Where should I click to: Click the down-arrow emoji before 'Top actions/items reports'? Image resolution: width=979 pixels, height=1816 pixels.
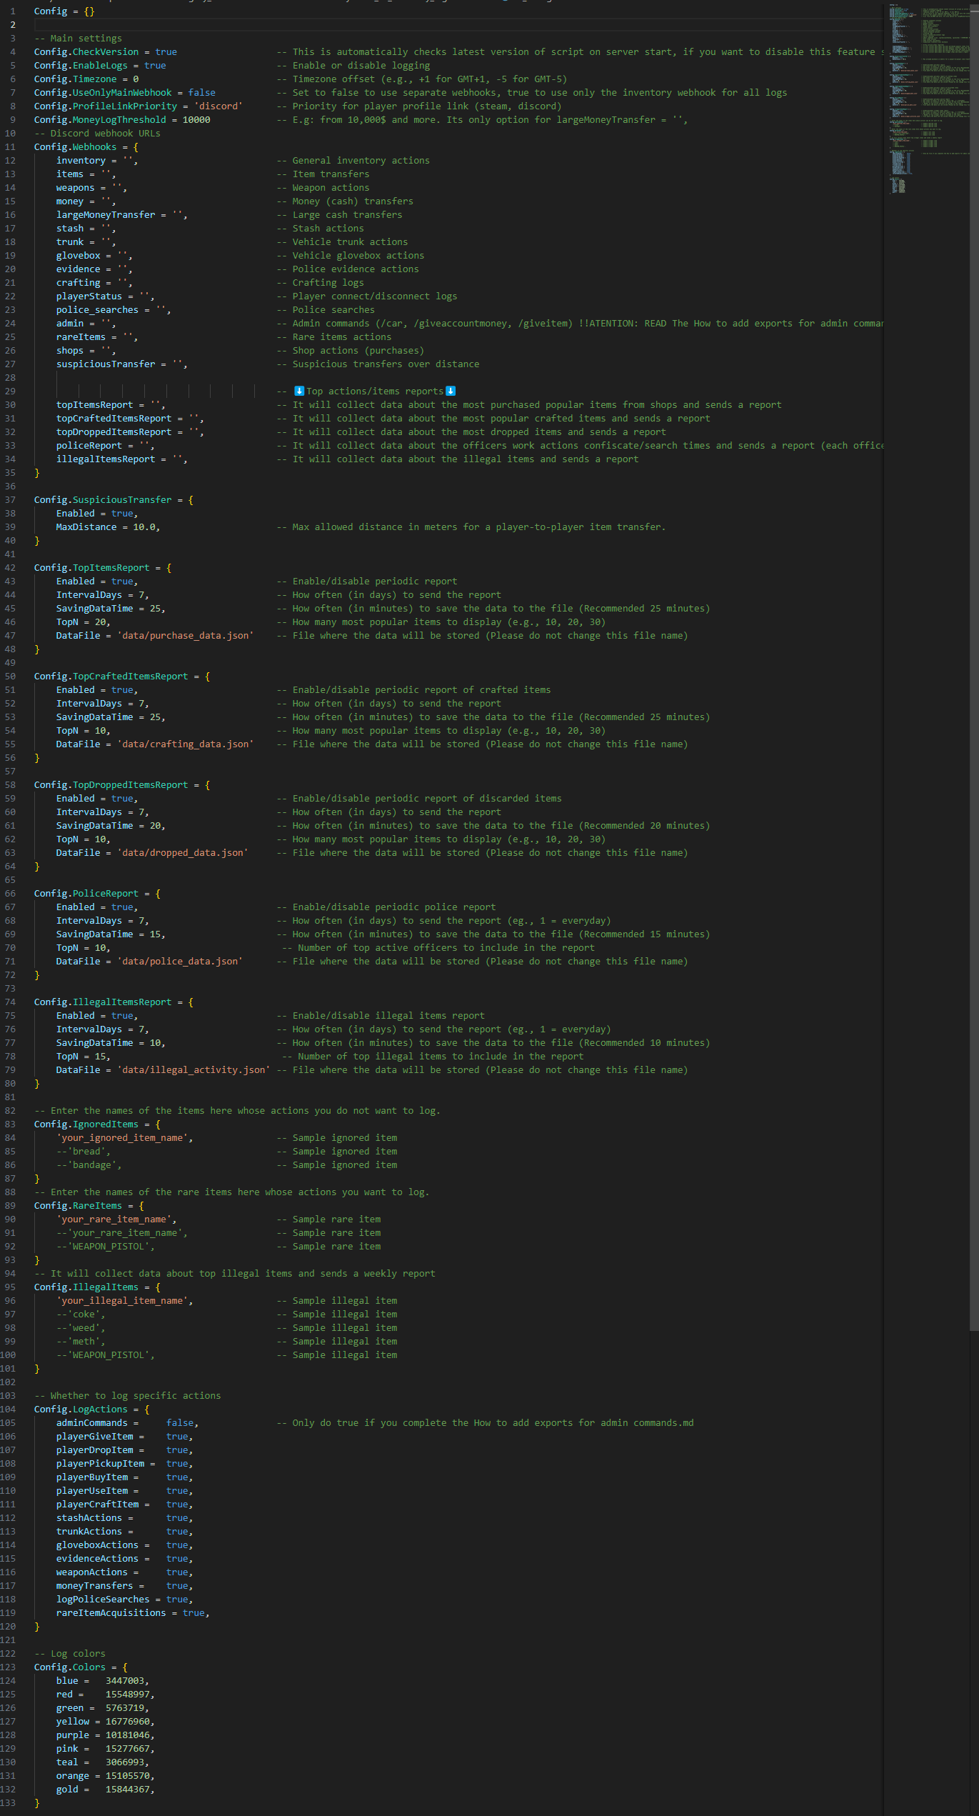(x=299, y=391)
